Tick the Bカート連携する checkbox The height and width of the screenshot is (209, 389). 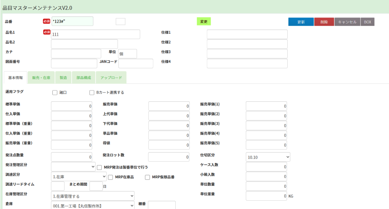(x=91, y=92)
